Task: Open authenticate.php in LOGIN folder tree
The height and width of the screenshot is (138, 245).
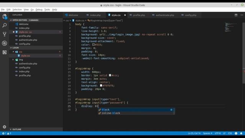Action: pos(36,64)
